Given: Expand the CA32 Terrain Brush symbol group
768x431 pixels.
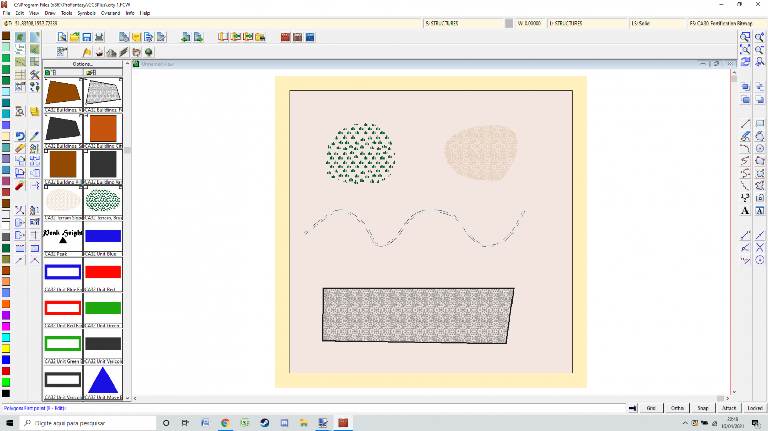Looking at the screenshot, I should [86, 187].
